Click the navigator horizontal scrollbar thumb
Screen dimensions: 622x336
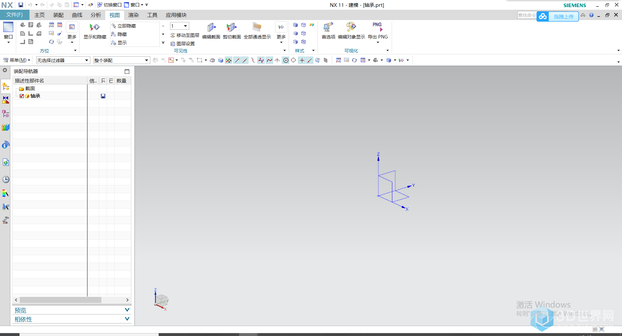point(61,300)
